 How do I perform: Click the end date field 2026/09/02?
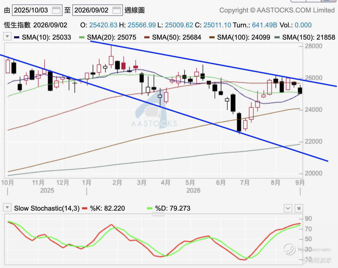coord(92,10)
